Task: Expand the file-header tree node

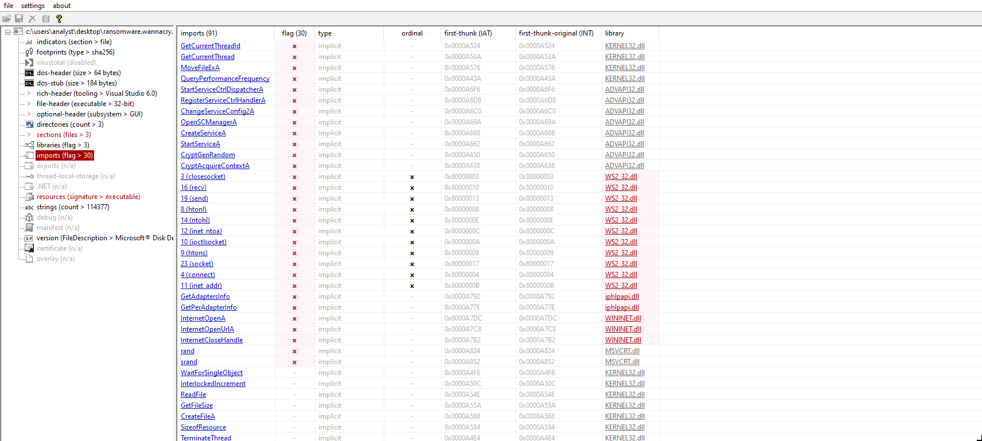Action: point(29,104)
